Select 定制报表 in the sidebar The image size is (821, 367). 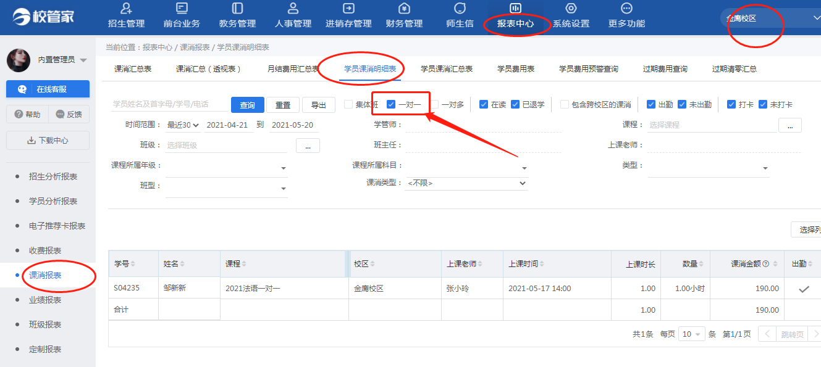click(45, 349)
